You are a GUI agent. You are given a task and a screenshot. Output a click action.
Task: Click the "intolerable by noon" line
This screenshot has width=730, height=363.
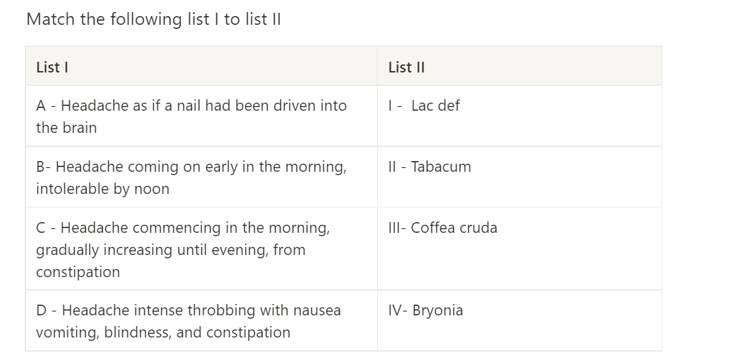pyautogui.click(x=103, y=189)
